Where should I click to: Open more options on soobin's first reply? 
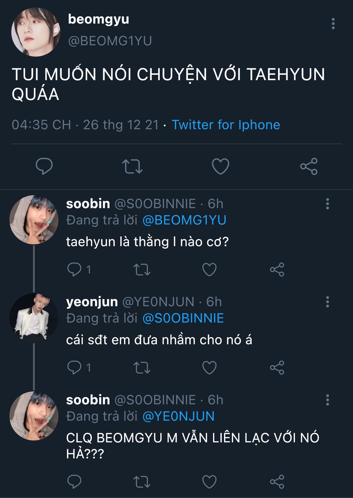tap(328, 204)
